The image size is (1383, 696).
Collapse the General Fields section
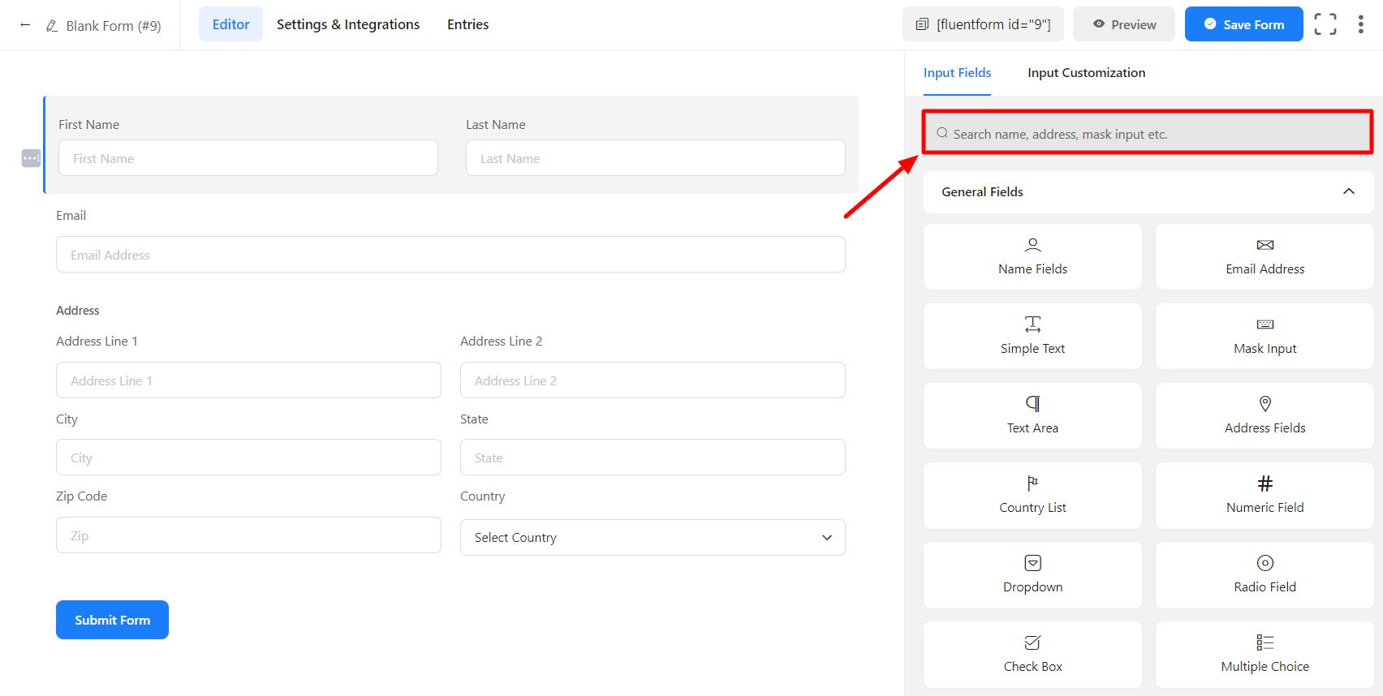tap(1348, 191)
